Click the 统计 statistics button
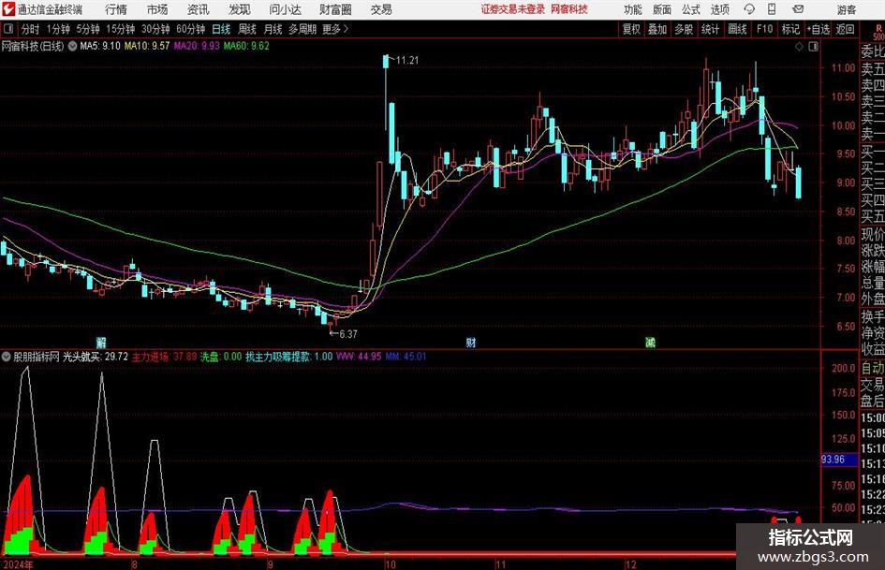Image resolution: width=885 pixels, height=570 pixels. coord(710,29)
